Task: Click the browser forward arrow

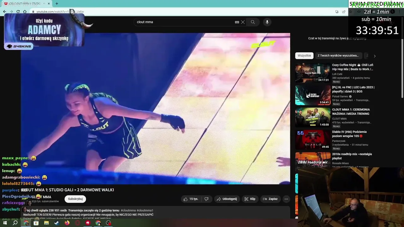Action: pos(11,12)
